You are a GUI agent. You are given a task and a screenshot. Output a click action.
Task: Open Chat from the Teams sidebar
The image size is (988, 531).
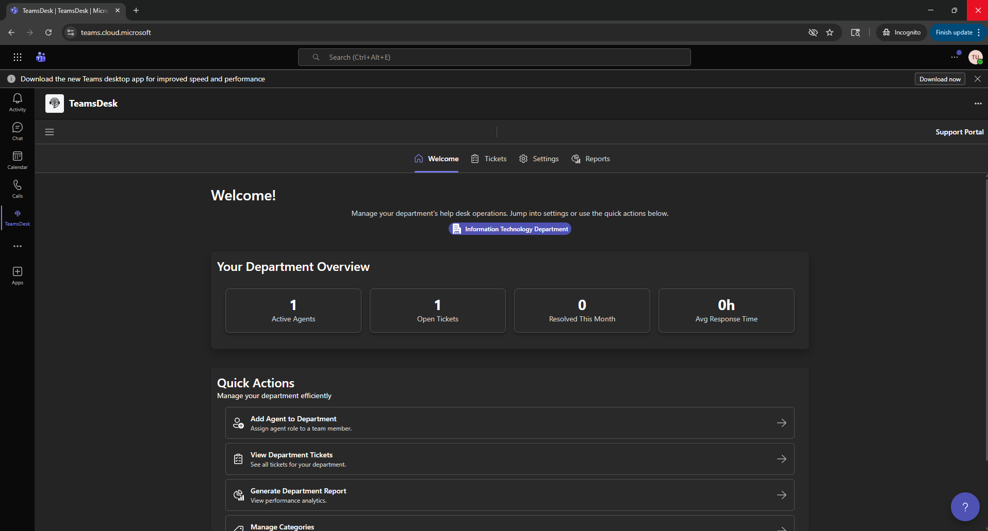click(x=17, y=131)
